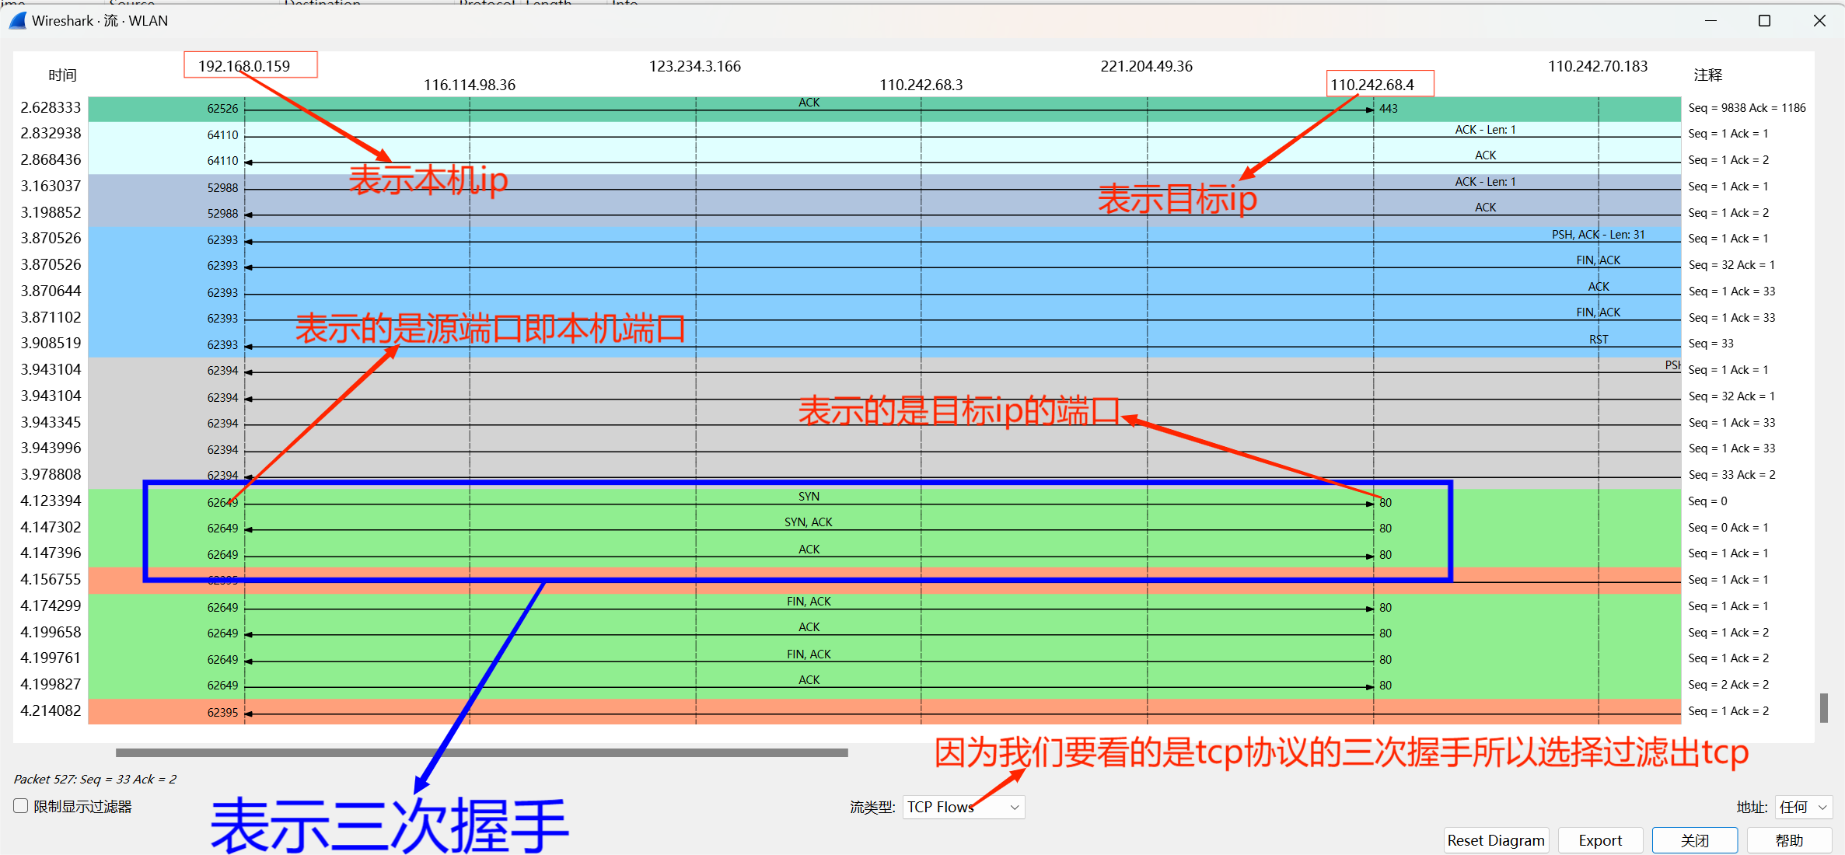The width and height of the screenshot is (1845, 855).
Task: Click the horizontal scrollbar under the flow diagram
Action: [482, 752]
